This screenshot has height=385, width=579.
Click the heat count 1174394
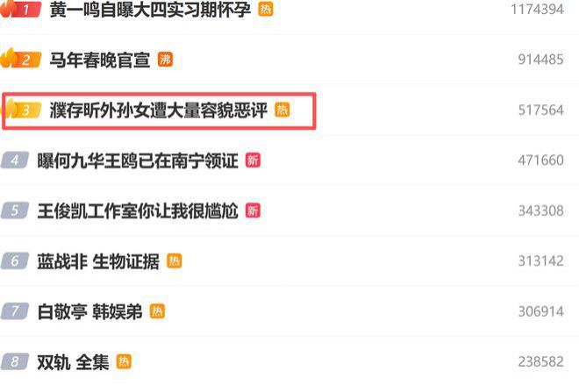537,10
